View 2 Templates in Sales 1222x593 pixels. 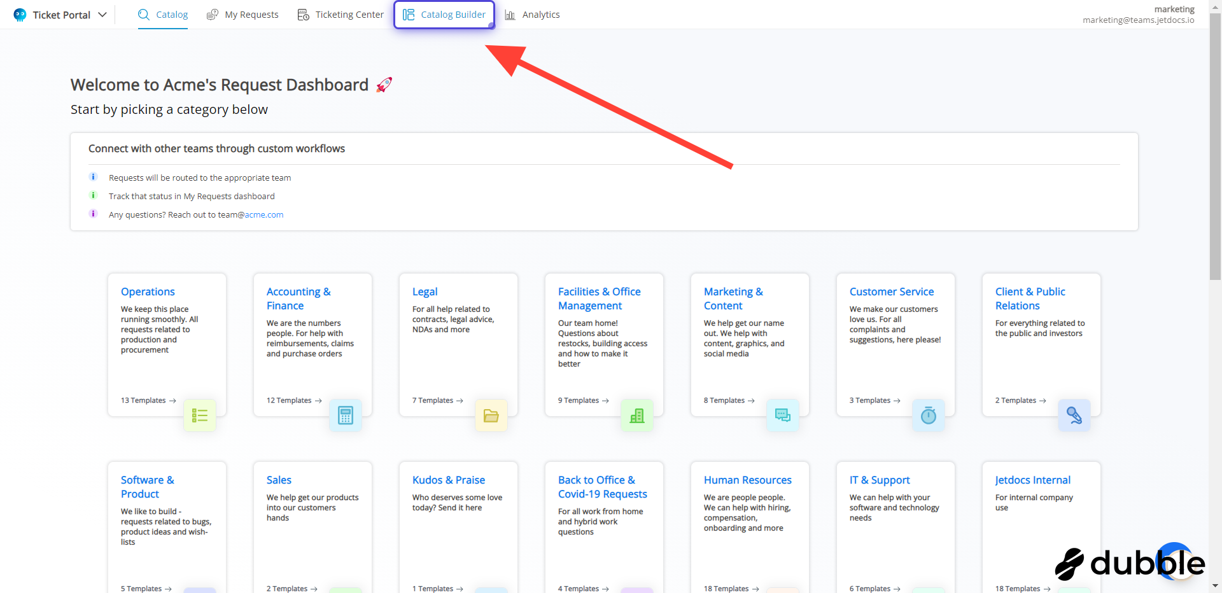[x=292, y=589]
